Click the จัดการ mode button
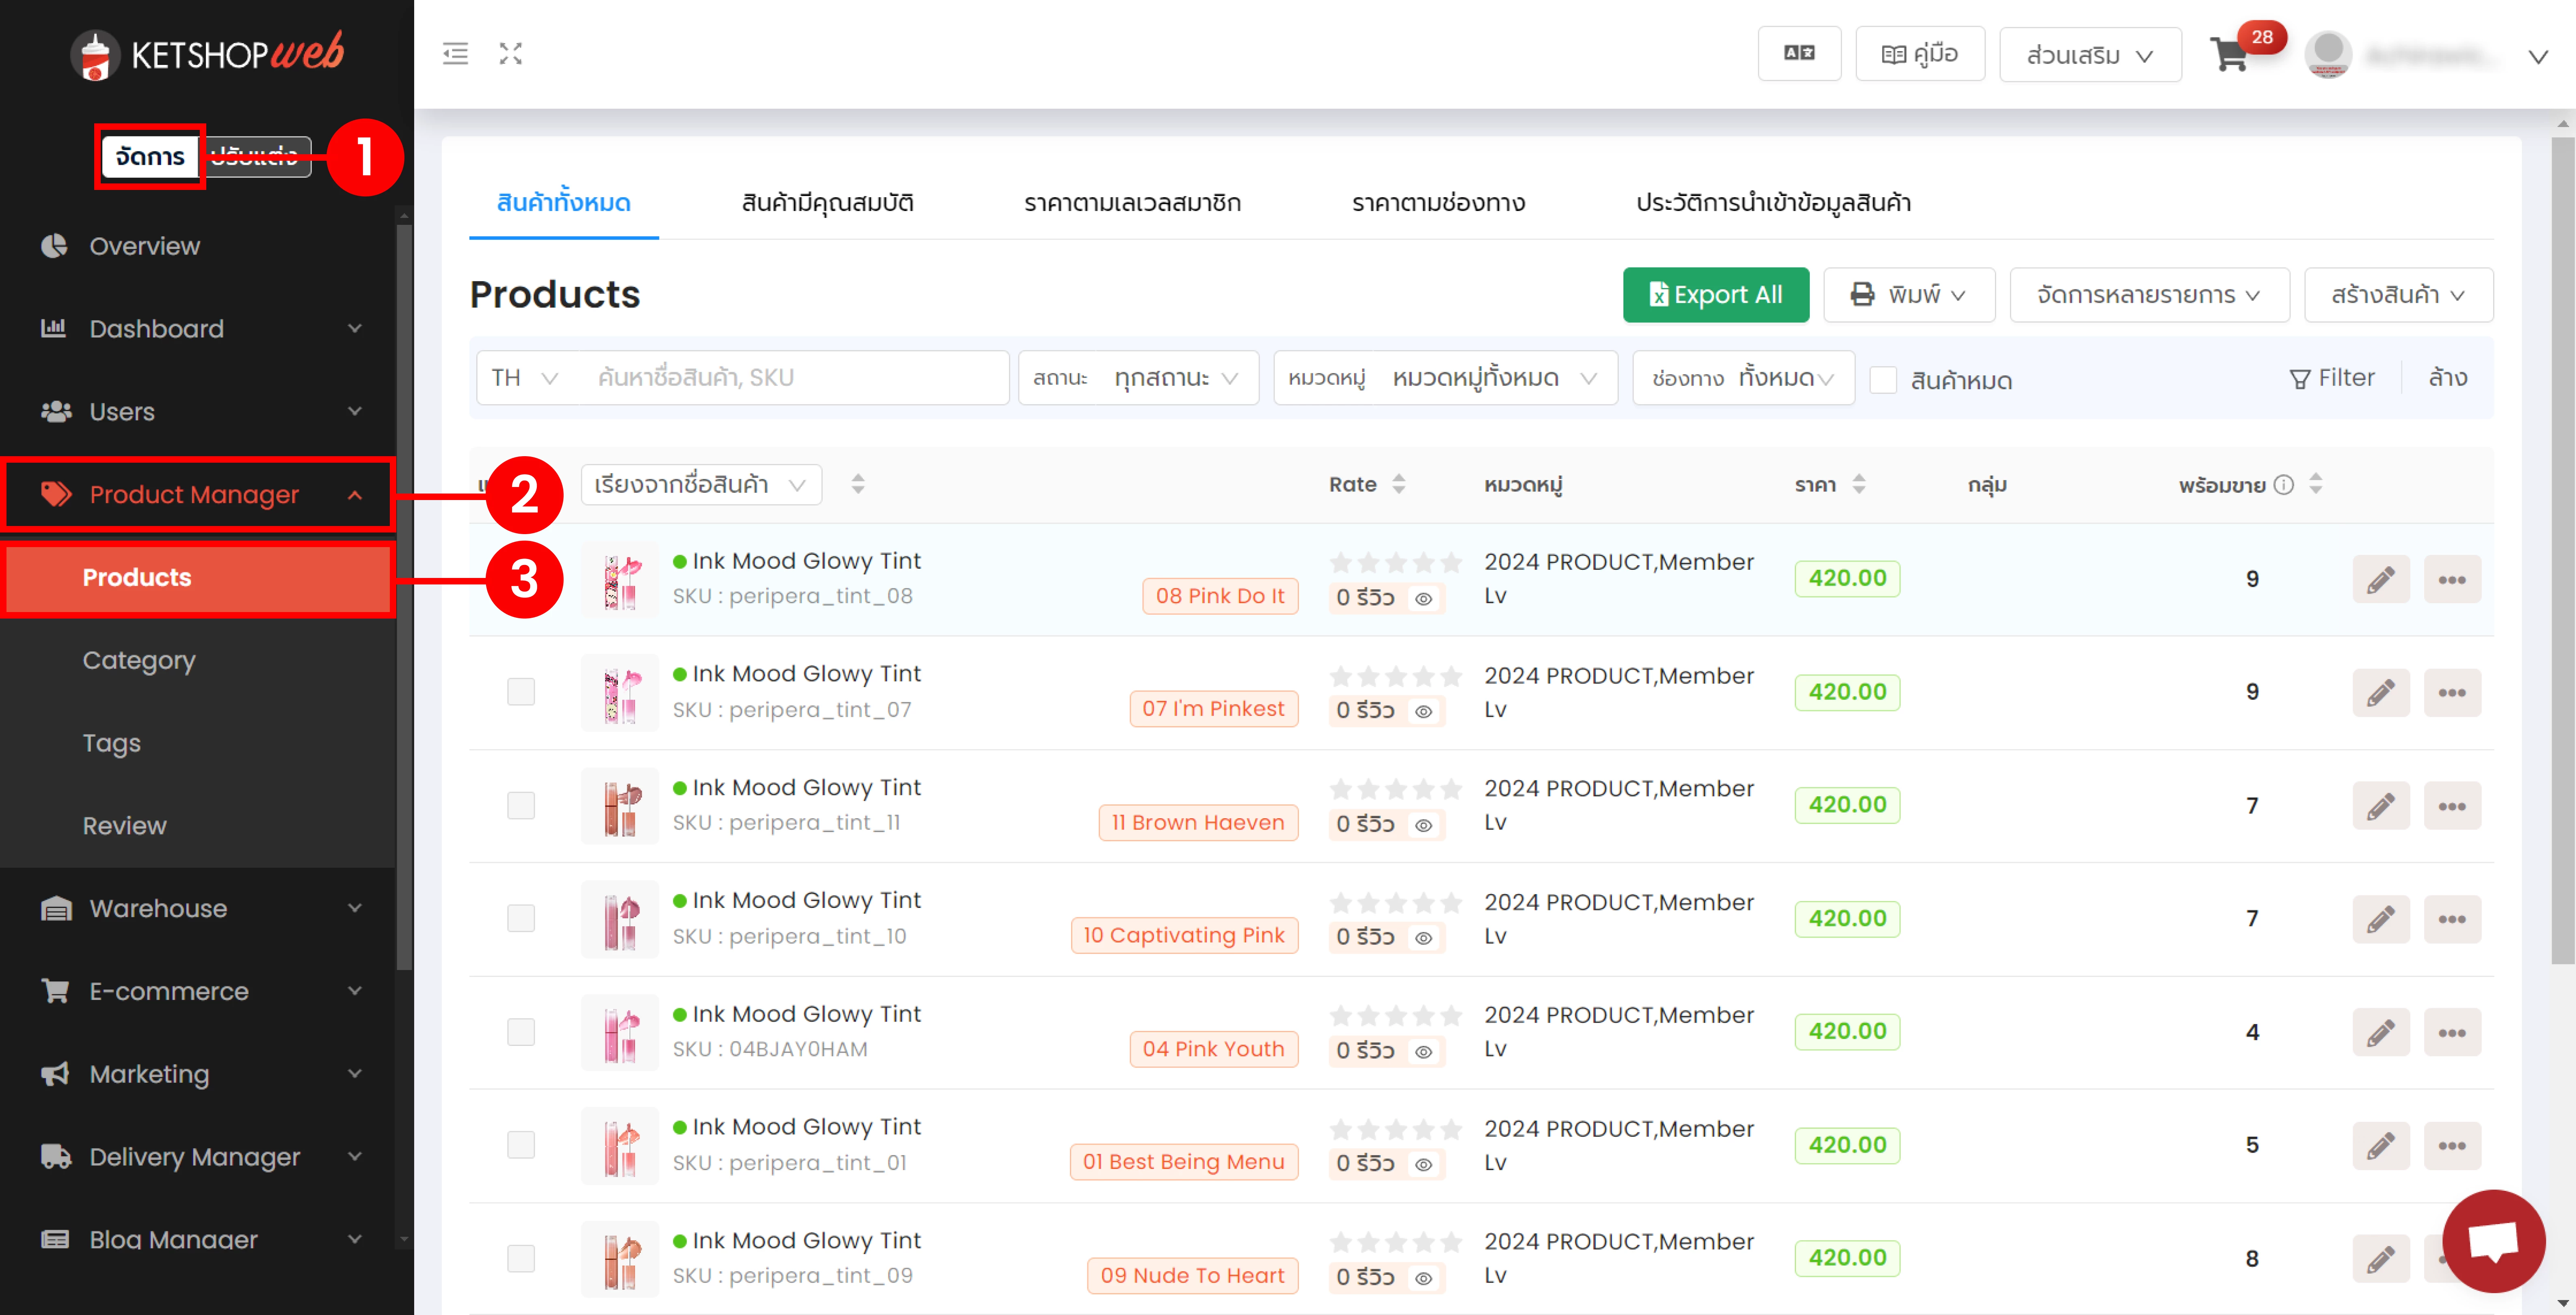Image resolution: width=2576 pixels, height=1315 pixels. click(x=150, y=157)
